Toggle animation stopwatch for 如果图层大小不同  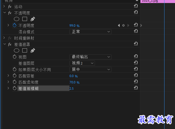(15, 69)
